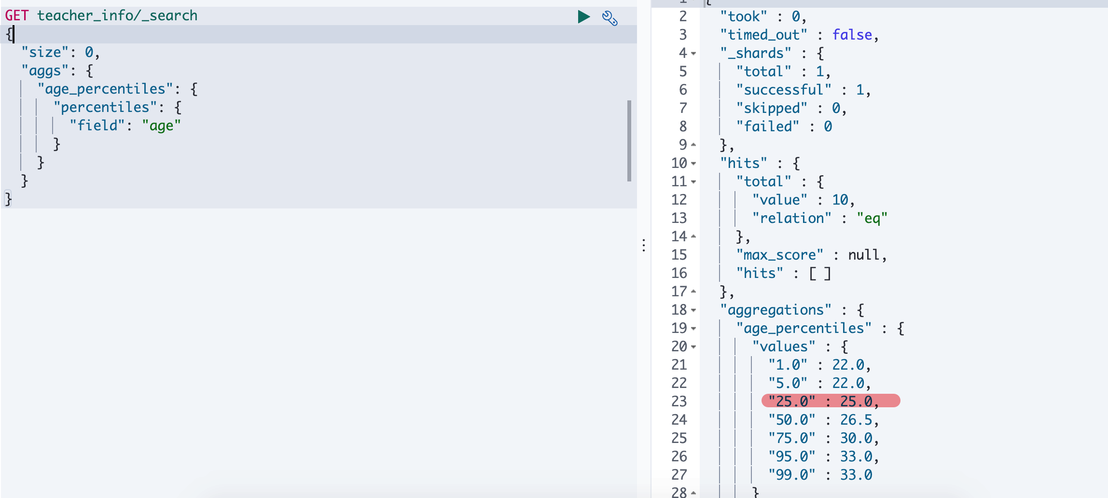The width and height of the screenshot is (1108, 498).
Task: Click the "total" : 1 line under _shards
Action: click(783, 71)
